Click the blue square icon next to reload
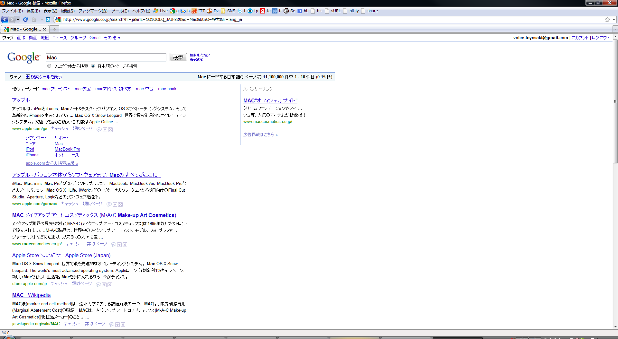Image resolution: width=618 pixels, height=339 pixels. pos(48,20)
